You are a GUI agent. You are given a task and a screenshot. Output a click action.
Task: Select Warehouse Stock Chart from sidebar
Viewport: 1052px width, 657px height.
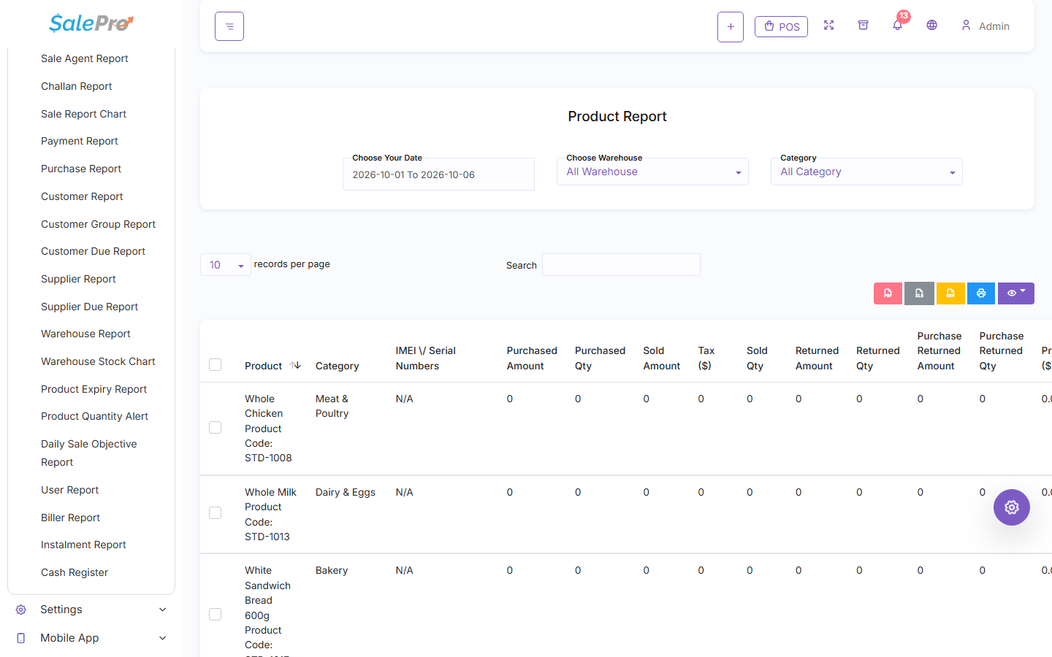click(x=98, y=361)
